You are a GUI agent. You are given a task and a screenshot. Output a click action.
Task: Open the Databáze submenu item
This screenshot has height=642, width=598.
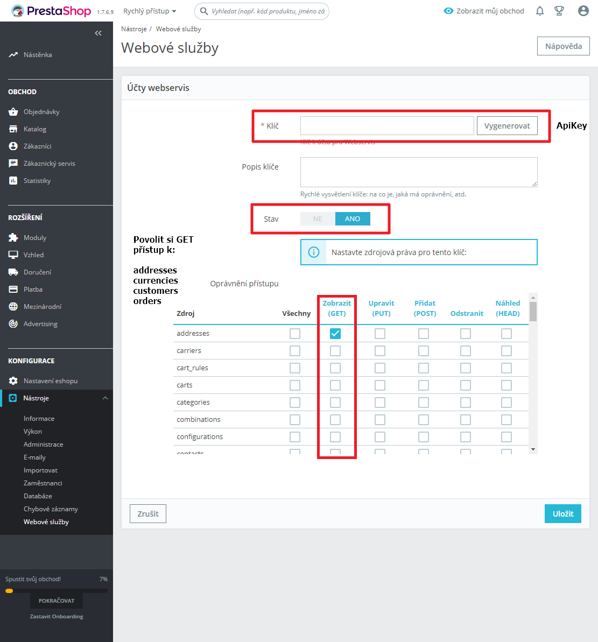click(x=38, y=496)
